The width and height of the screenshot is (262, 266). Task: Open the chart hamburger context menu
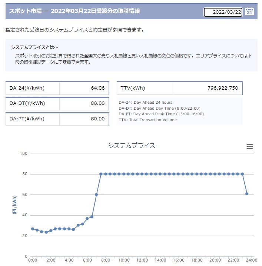pyautogui.click(x=250, y=147)
